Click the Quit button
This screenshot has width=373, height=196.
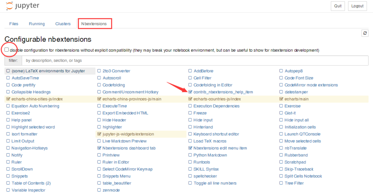pyautogui.click(x=338, y=6)
